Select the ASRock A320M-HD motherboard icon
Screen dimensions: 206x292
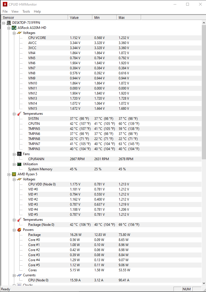[14, 28]
